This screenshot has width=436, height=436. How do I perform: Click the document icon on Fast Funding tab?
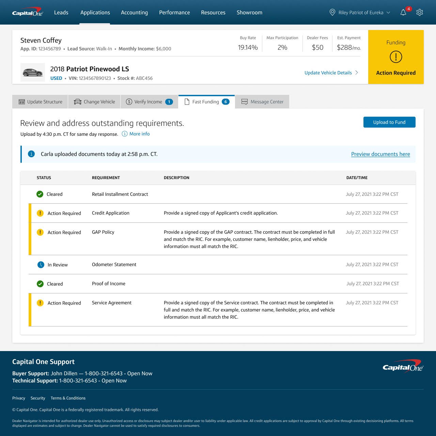pyautogui.click(x=187, y=102)
